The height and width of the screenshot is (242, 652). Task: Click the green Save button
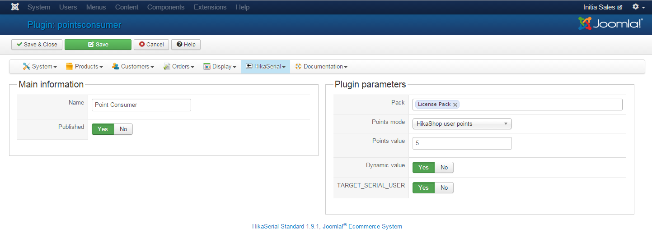click(98, 45)
